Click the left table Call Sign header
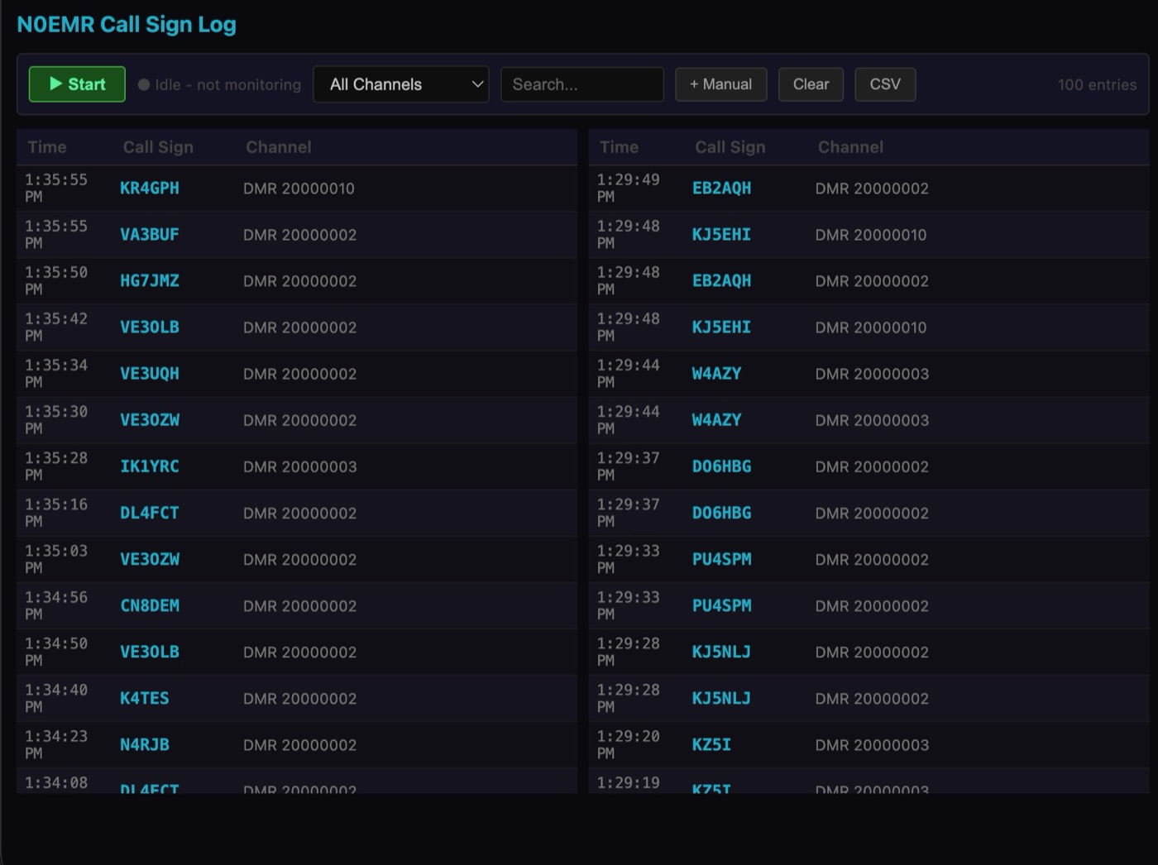The image size is (1158, 865). (x=158, y=147)
